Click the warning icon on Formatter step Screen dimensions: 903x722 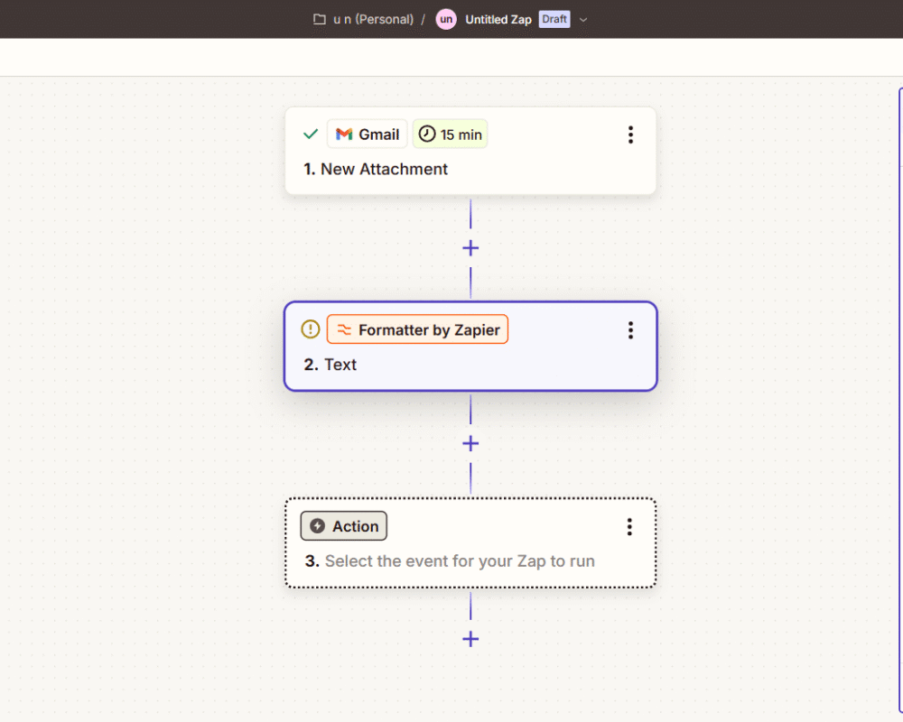click(x=311, y=329)
